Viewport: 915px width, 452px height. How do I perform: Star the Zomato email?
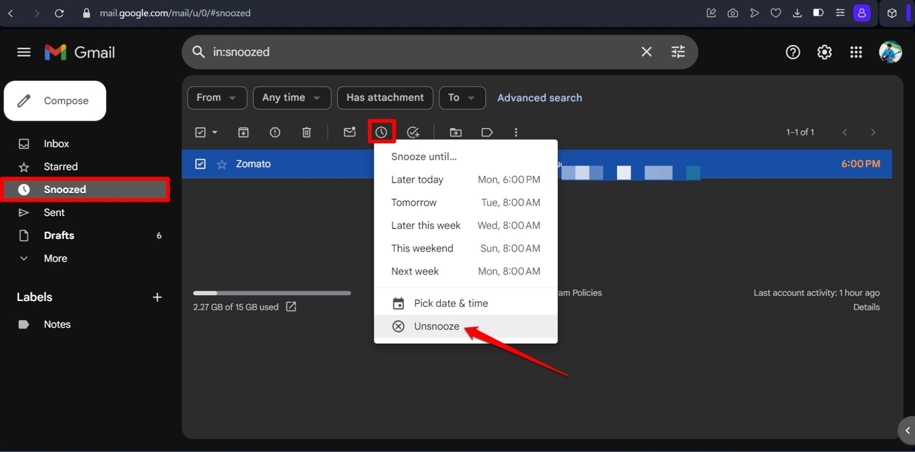pyautogui.click(x=222, y=164)
